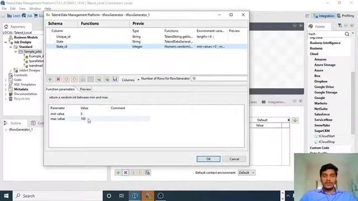
Task: Collapse the Standard folder in Repository
Action: (x=11, y=47)
